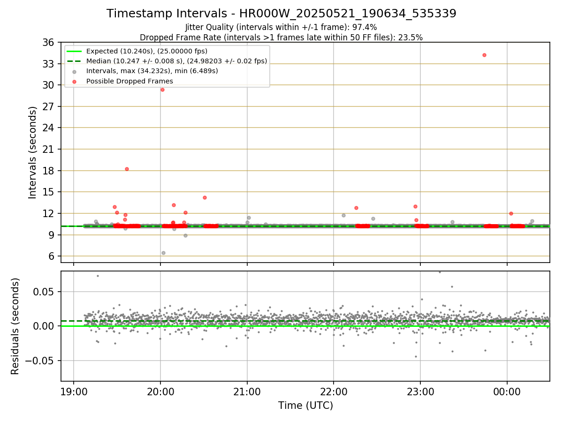Viewport: 563px width, 422px height.
Task: Click the '−0.05' residuals tick label
Action: click(x=39, y=361)
